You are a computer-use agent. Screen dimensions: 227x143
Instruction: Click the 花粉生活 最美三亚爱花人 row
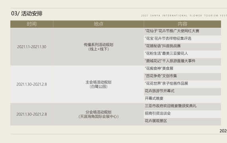point(182,54)
